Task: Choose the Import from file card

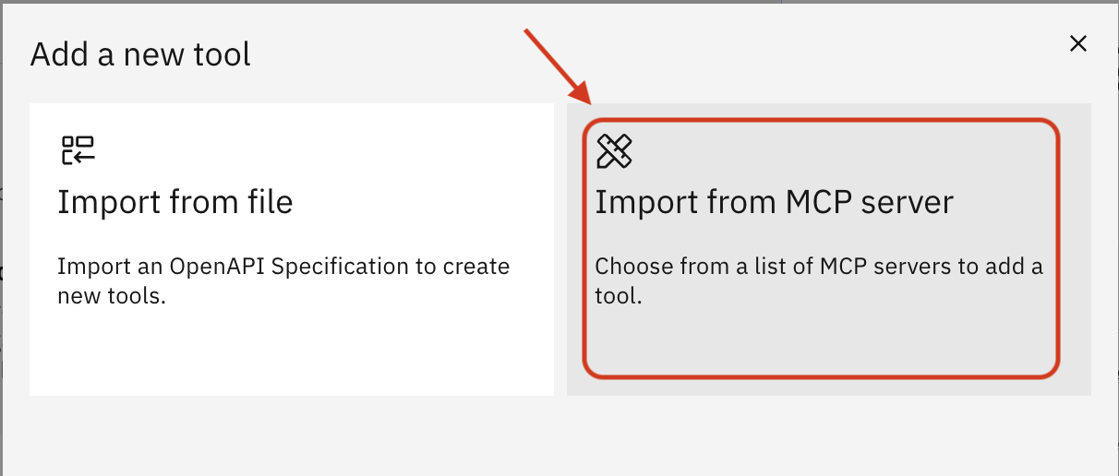Action: click(x=291, y=249)
